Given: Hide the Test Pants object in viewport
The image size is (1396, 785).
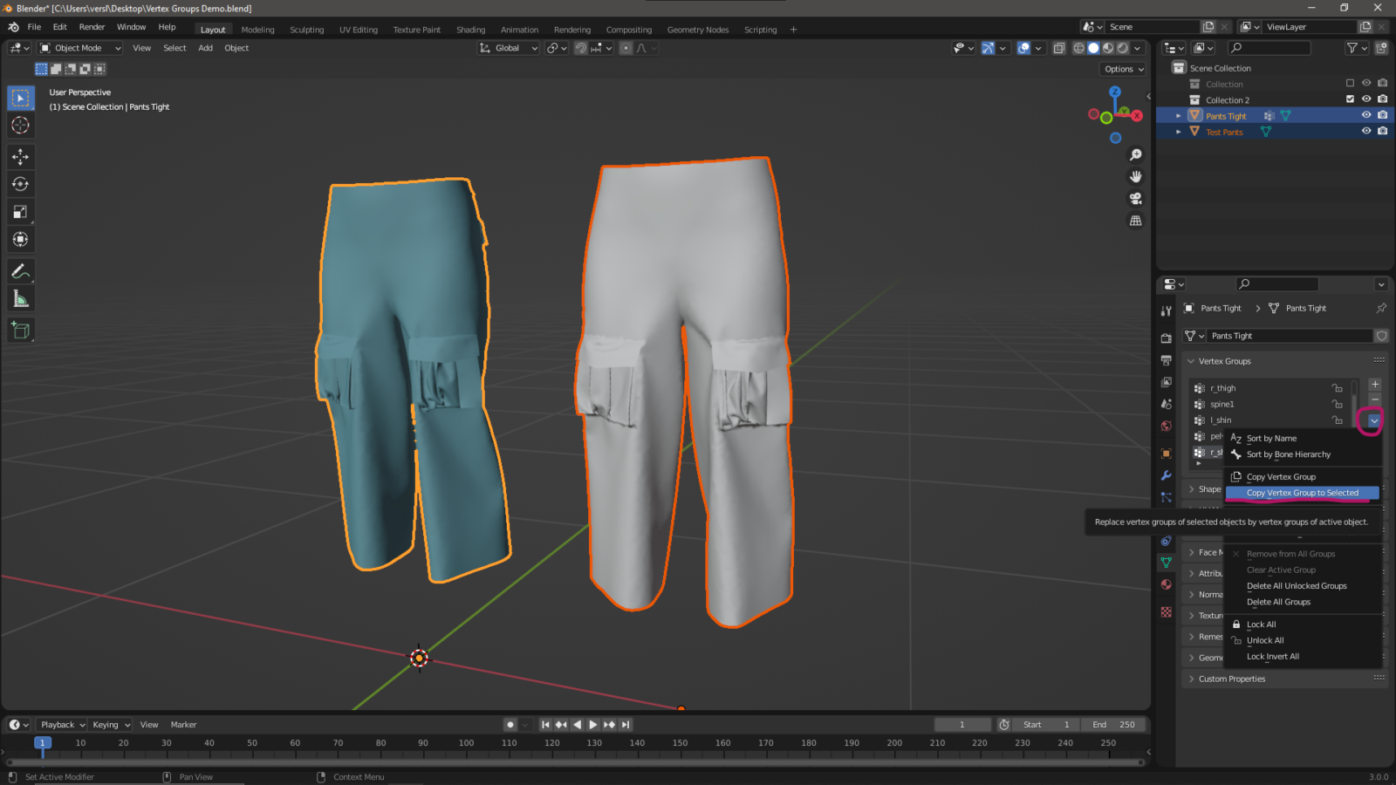Looking at the screenshot, I should click(x=1366, y=131).
